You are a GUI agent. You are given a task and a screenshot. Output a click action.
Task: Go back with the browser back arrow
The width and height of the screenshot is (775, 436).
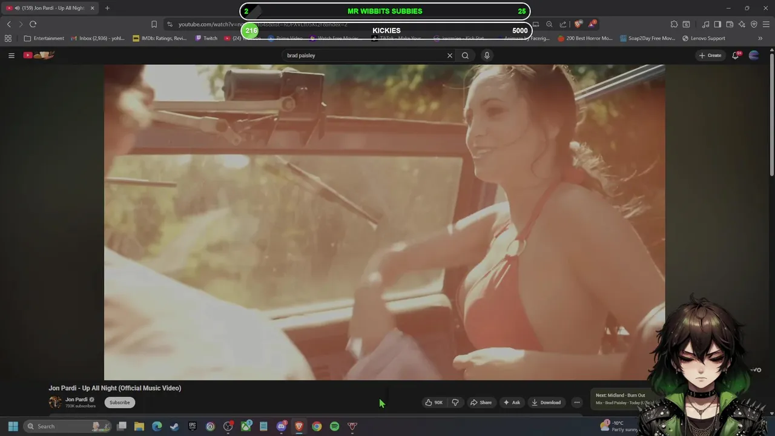[x=8, y=24]
